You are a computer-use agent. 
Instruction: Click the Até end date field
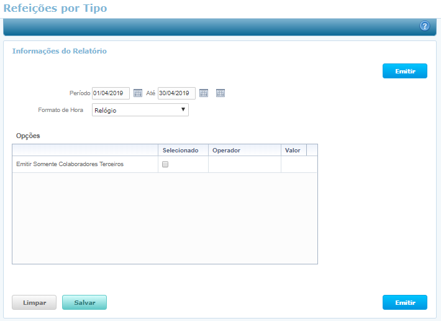click(176, 93)
